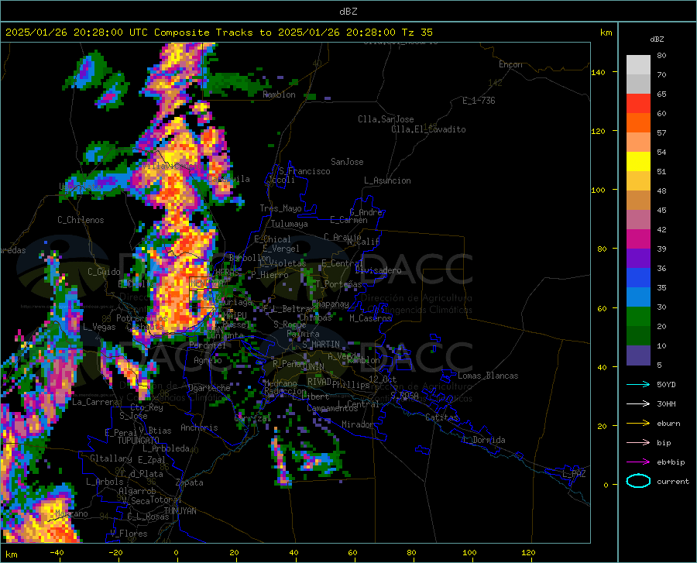Click the magenta eb+bip arrow icon
697x563 pixels.
(638, 462)
